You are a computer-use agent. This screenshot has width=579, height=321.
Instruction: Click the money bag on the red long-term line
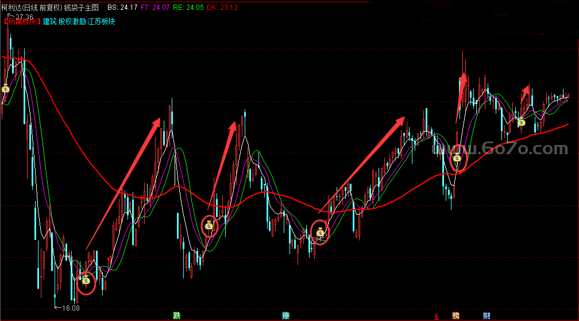click(x=457, y=158)
